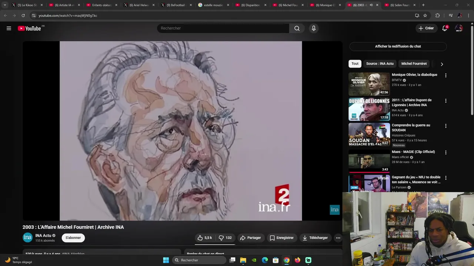Switch to the estelle mouzin tab
The image size is (474, 266).
coord(214,5)
